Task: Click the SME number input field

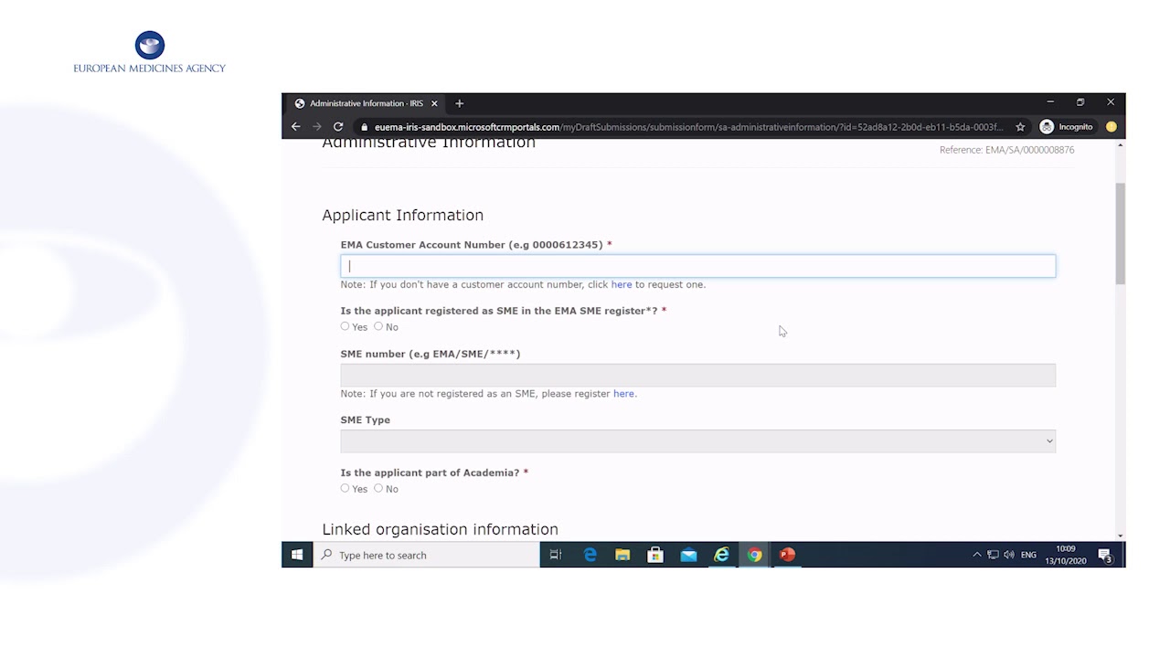Action: point(697,375)
